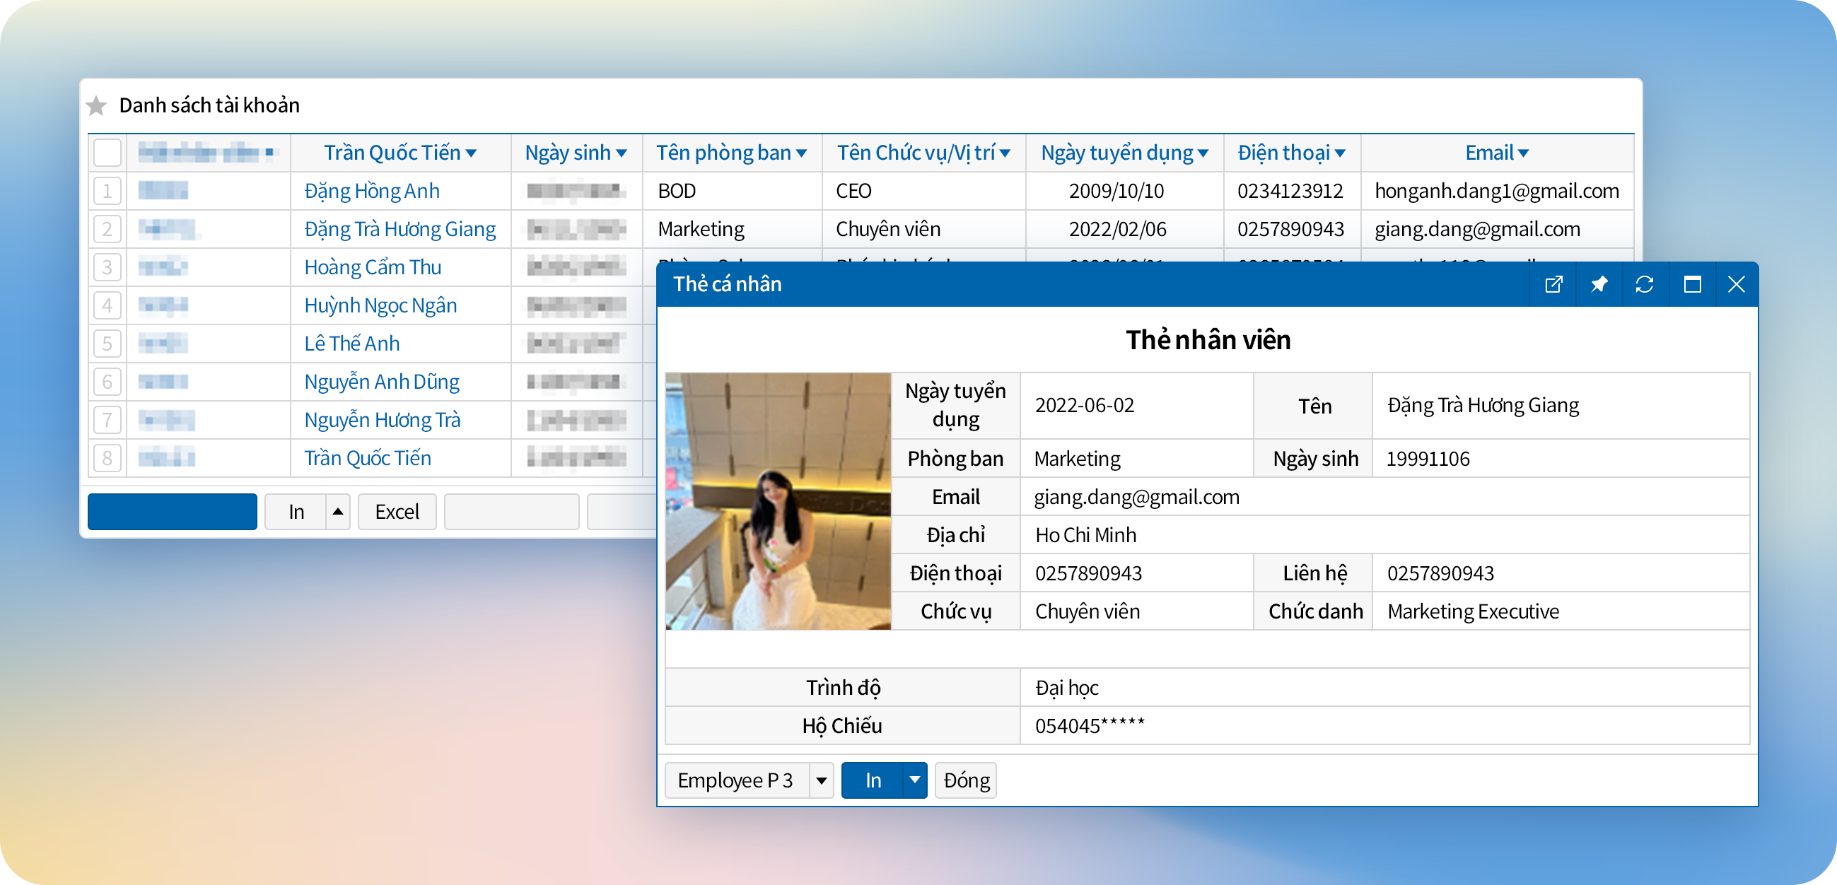Pin the Thẻ cá nhân dialog
Screen dimensions: 1837x885
coord(1599,285)
